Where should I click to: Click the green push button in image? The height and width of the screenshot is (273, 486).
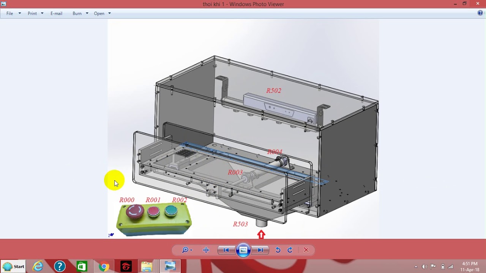(171, 211)
